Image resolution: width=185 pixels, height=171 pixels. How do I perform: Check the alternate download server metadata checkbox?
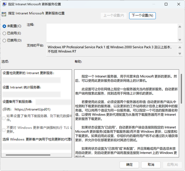[x=4, y=118]
